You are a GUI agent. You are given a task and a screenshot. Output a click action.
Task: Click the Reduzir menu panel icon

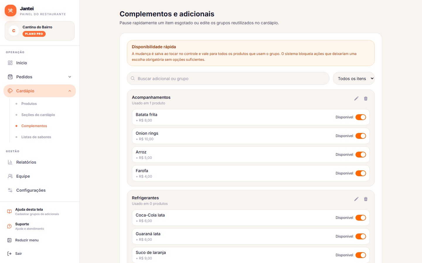tap(9, 240)
